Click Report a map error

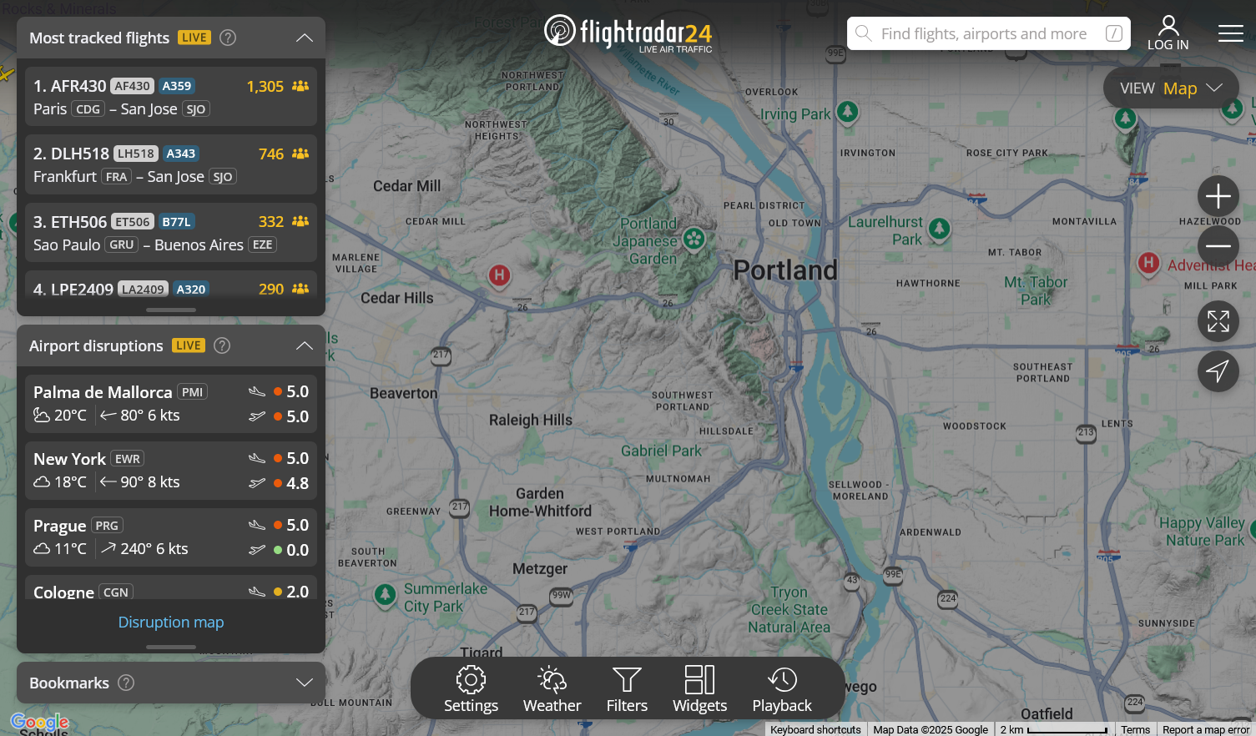(x=1206, y=729)
